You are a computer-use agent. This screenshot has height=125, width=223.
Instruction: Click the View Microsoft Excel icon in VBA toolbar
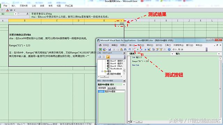click(100, 49)
